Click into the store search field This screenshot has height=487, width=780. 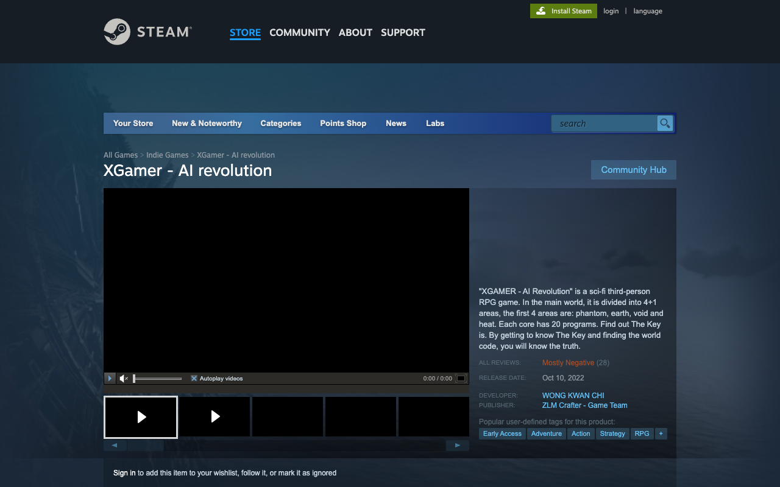[604, 124]
